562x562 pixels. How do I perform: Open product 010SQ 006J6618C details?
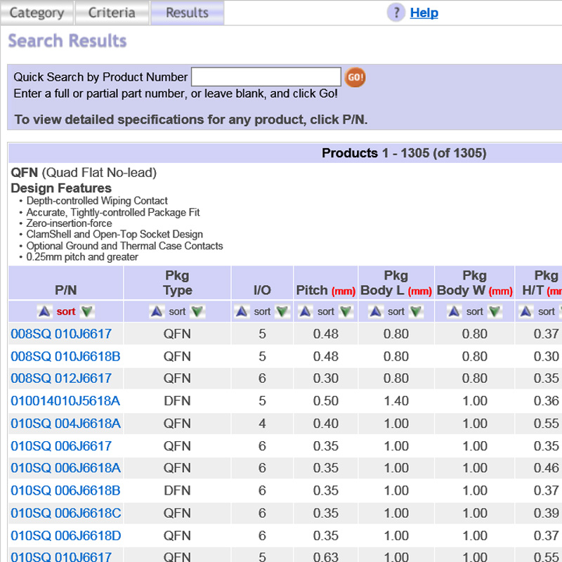coord(65,513)
